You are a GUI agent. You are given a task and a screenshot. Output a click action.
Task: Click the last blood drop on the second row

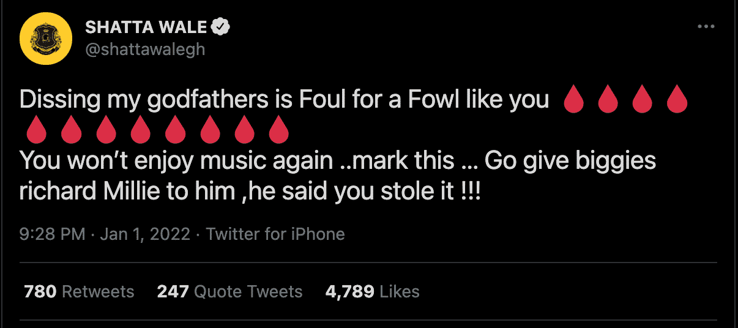click(x=277, y=130)
